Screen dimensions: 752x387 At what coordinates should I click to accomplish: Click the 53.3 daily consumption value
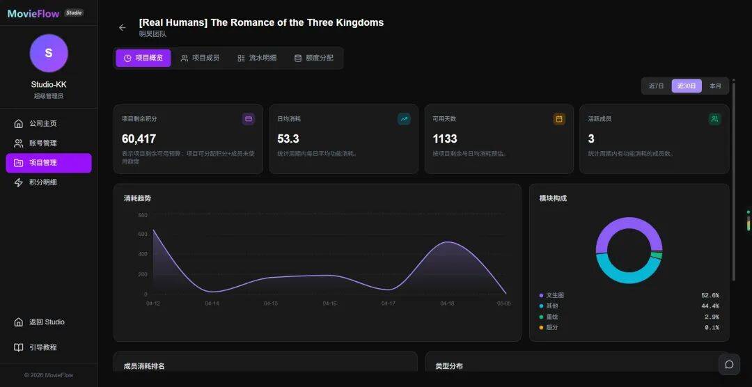coord(288,139)
